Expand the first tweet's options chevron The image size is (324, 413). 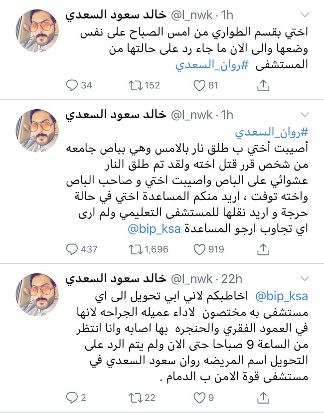[305, 15]
